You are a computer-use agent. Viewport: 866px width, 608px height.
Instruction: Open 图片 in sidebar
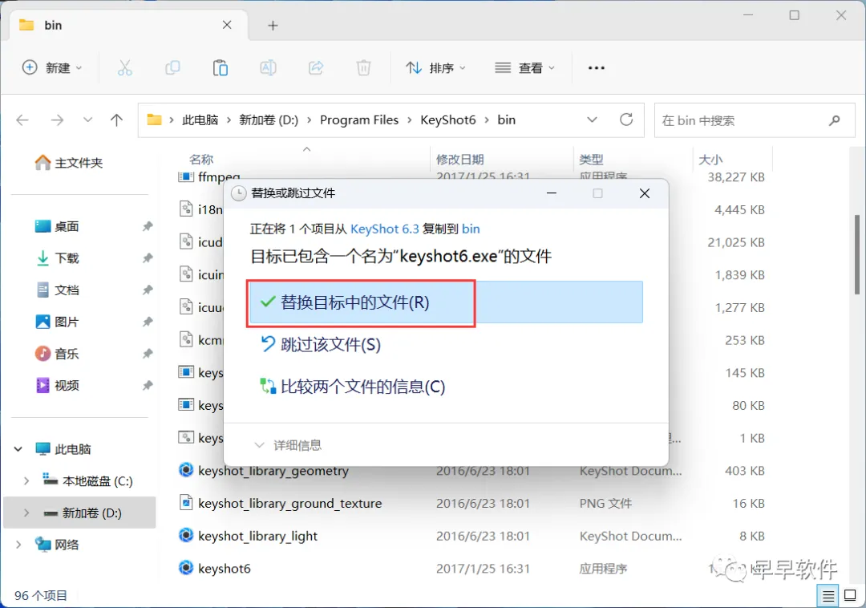point(58,322)
